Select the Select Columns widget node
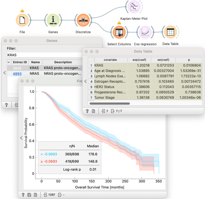The width and height of the screenshot is (205, 199). coord(119,32)
